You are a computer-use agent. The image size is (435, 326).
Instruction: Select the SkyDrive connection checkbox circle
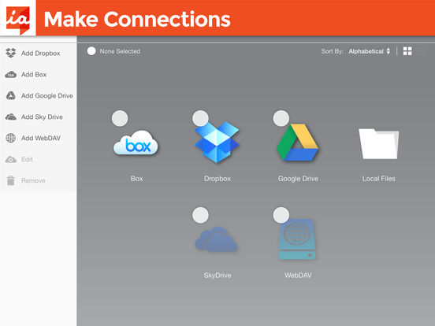point(200,215)
